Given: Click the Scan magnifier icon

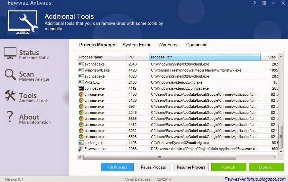Looking at the screenshot, I should [10, 75].
